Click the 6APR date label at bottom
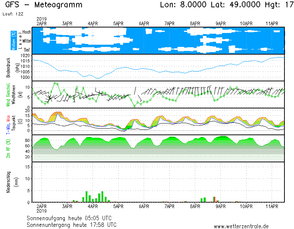294x229 pixels. [144, 206]
